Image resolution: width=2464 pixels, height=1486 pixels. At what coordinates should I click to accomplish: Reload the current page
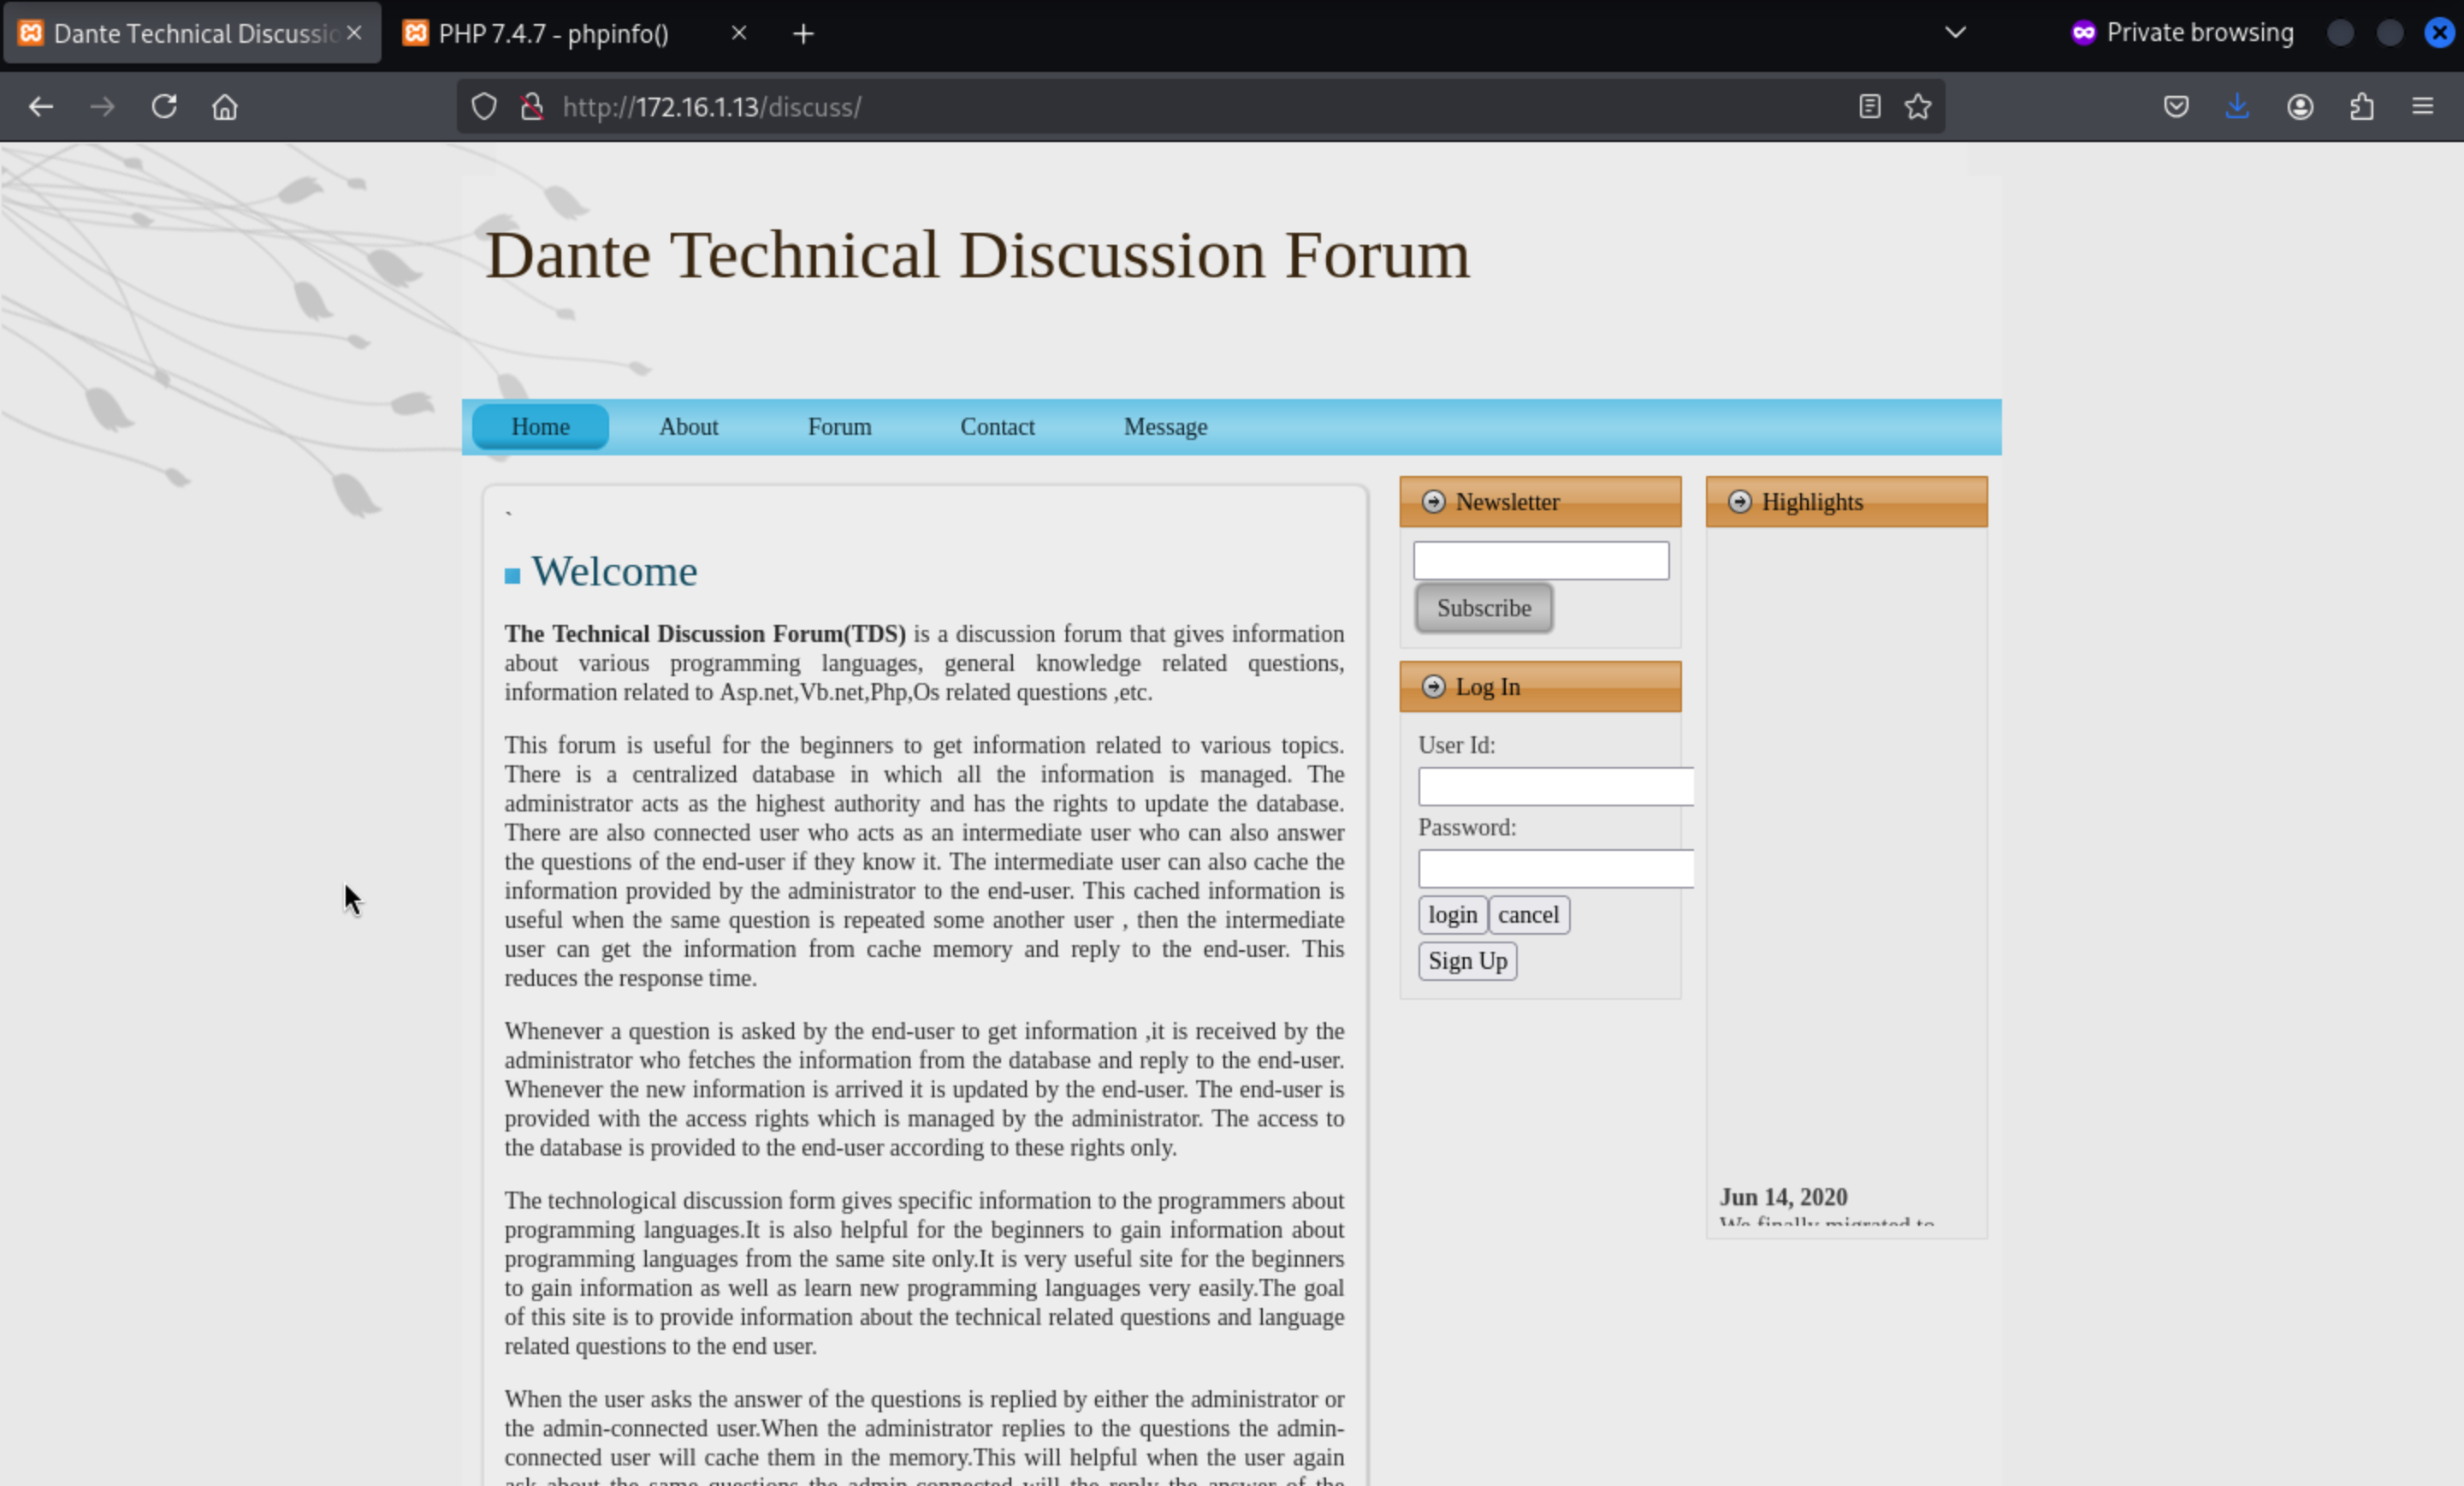[164, 106]
